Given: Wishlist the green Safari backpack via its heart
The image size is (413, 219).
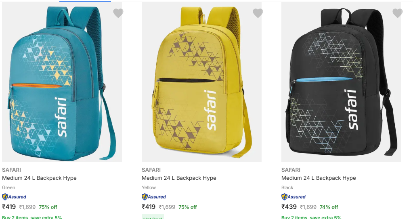Looking at the screenshot, I should pos(118,13).
